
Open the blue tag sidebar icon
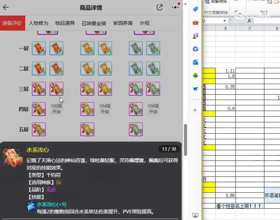coord(195,9)
